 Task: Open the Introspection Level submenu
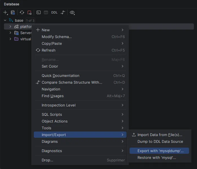click(x=80, y=105)
